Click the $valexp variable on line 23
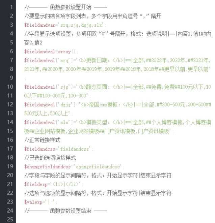Image resolution: width=215 pixels, height=223 pixels. tap(33, 202)
